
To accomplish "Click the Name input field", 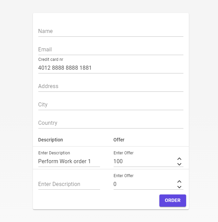I will (111, 31).
